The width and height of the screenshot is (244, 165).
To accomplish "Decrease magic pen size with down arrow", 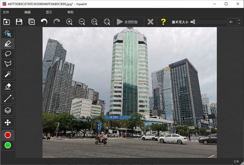I will 239,24.
